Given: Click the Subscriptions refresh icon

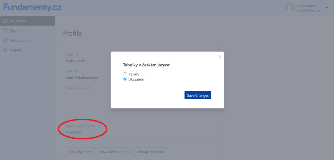Looking at the screenshot, I should click(5, 40).
